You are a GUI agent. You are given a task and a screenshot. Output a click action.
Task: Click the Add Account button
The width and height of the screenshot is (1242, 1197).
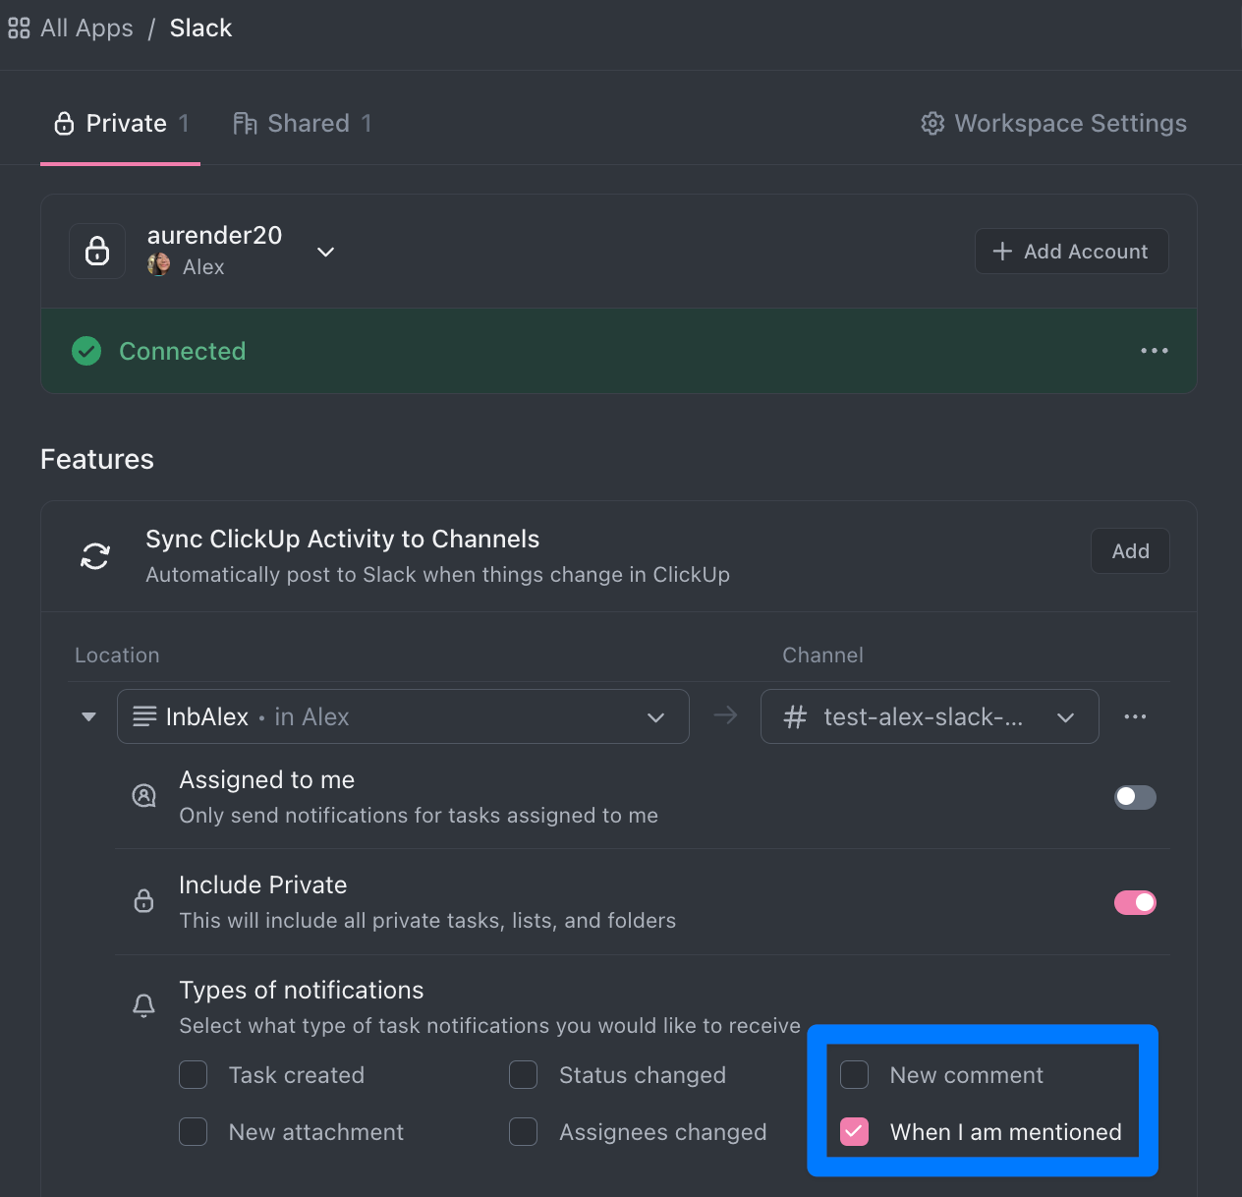pyautogui.click(x=1071, y=252)
